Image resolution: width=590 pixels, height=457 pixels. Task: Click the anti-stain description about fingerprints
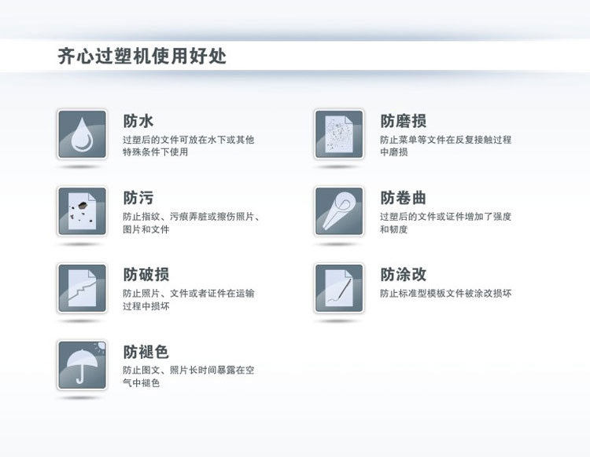point(190,222)
